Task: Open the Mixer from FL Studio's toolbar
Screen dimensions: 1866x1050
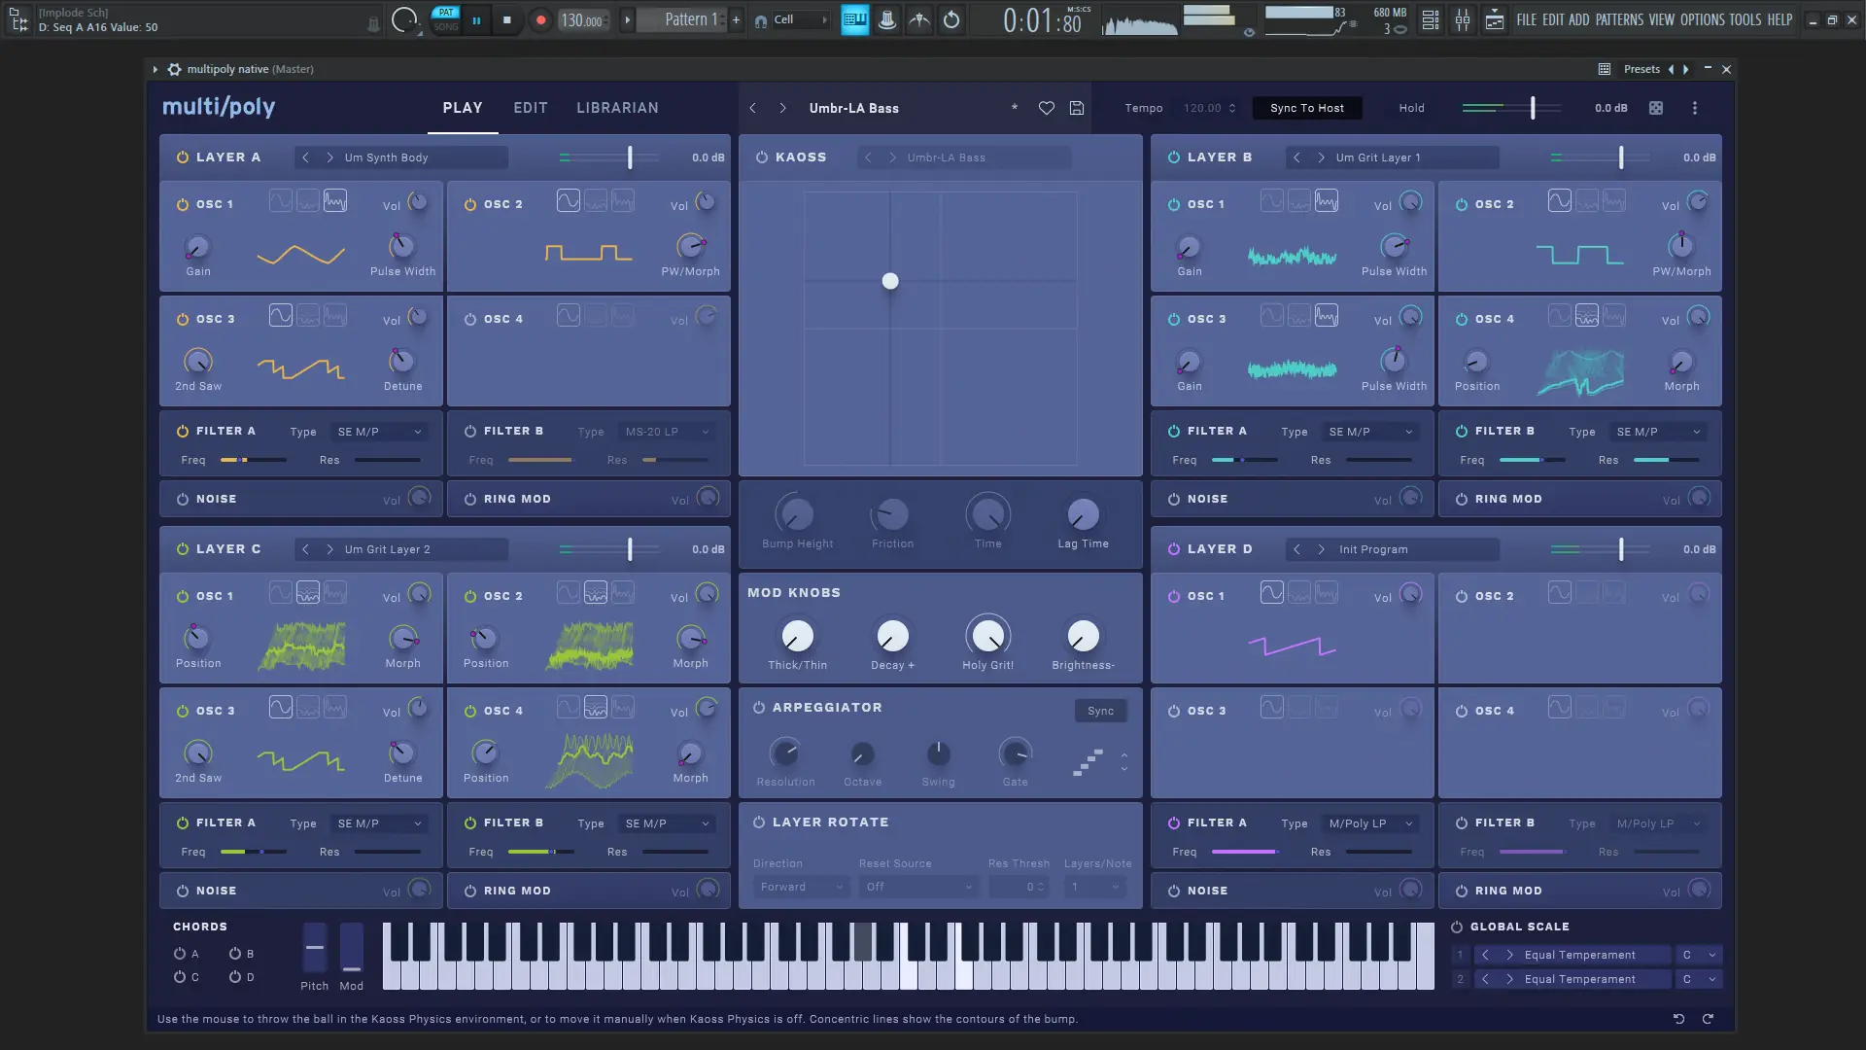Action: pyautogui.click(x=1463, y=19)
